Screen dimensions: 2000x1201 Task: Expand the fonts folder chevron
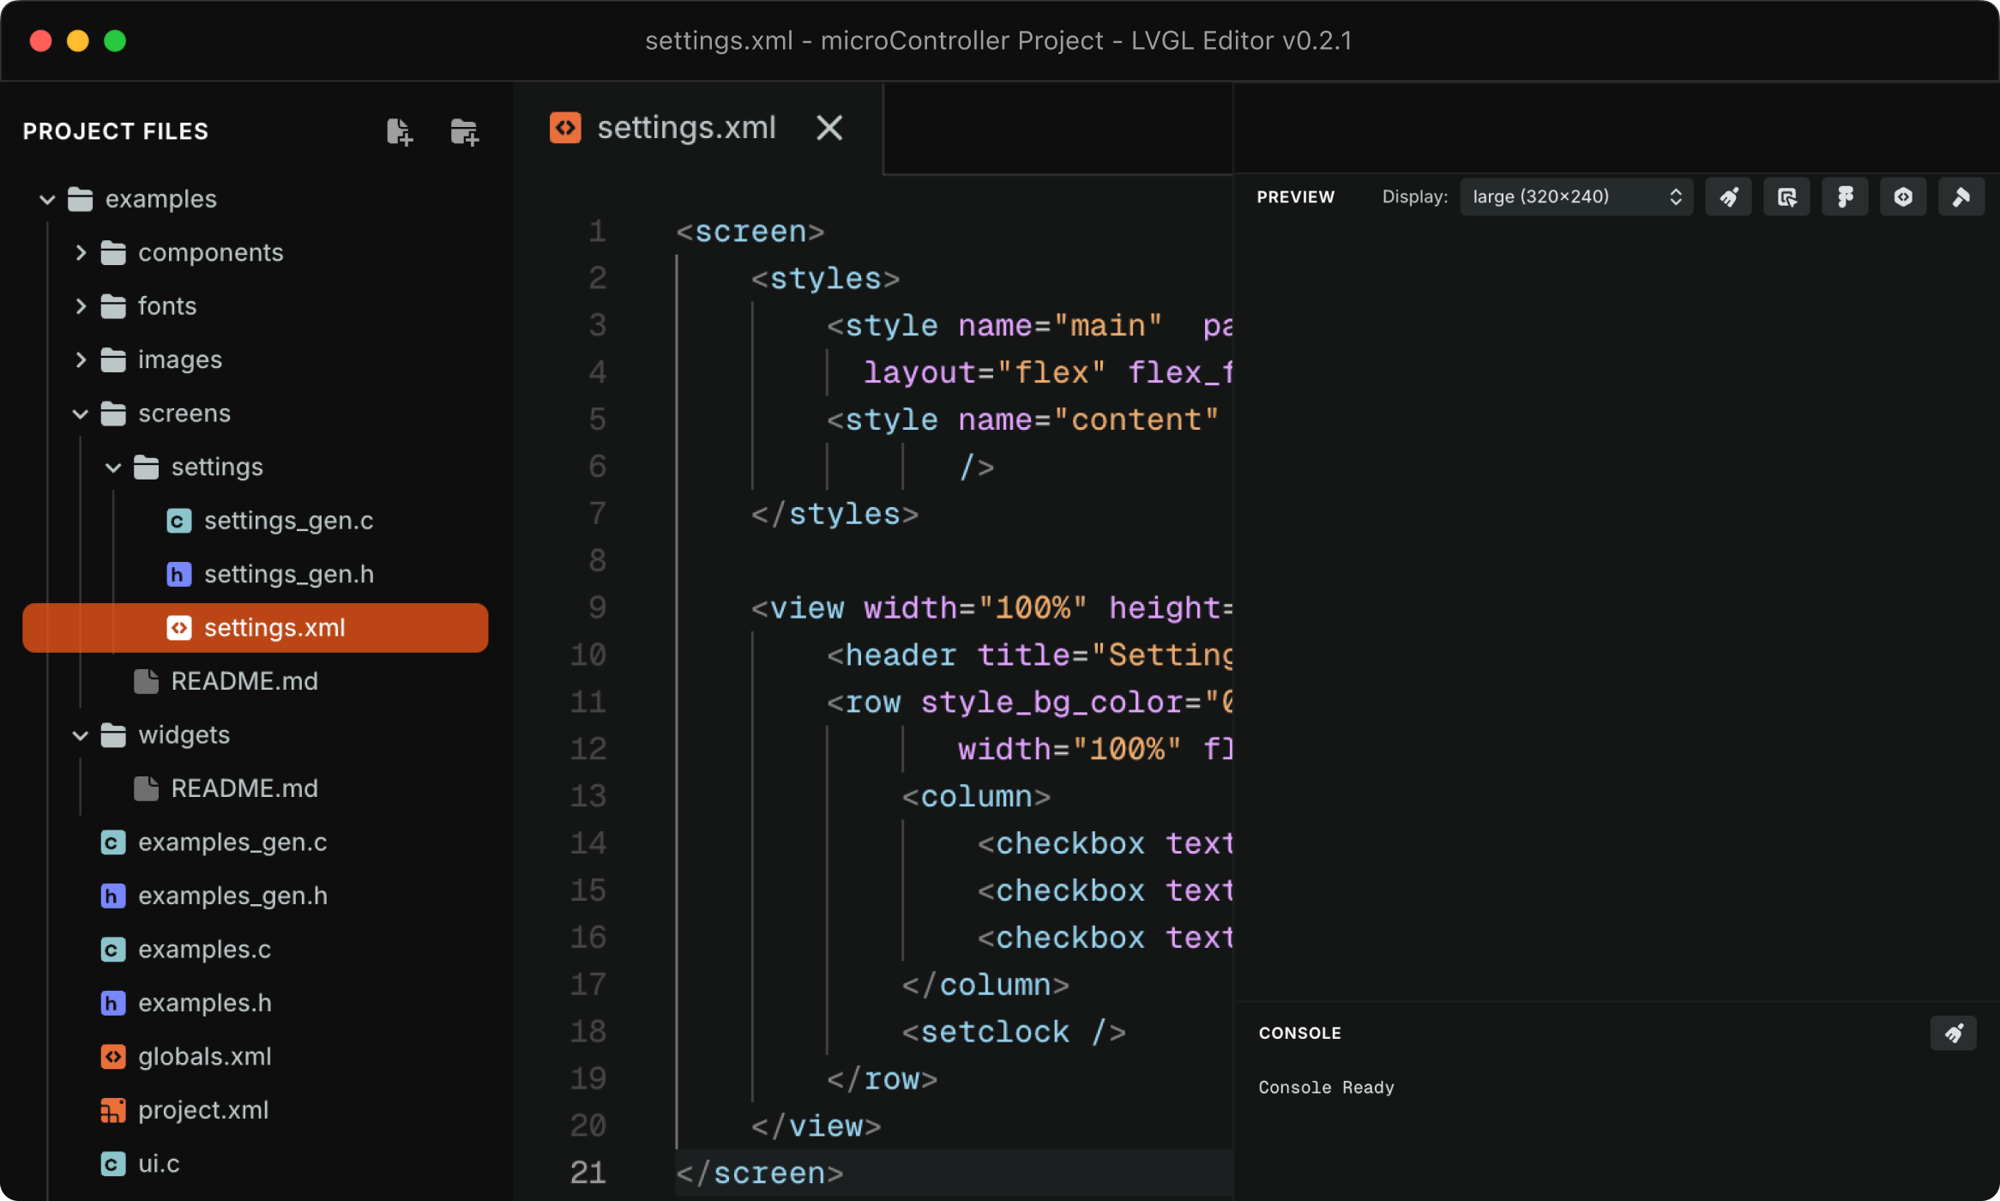(x=81, y=306)
